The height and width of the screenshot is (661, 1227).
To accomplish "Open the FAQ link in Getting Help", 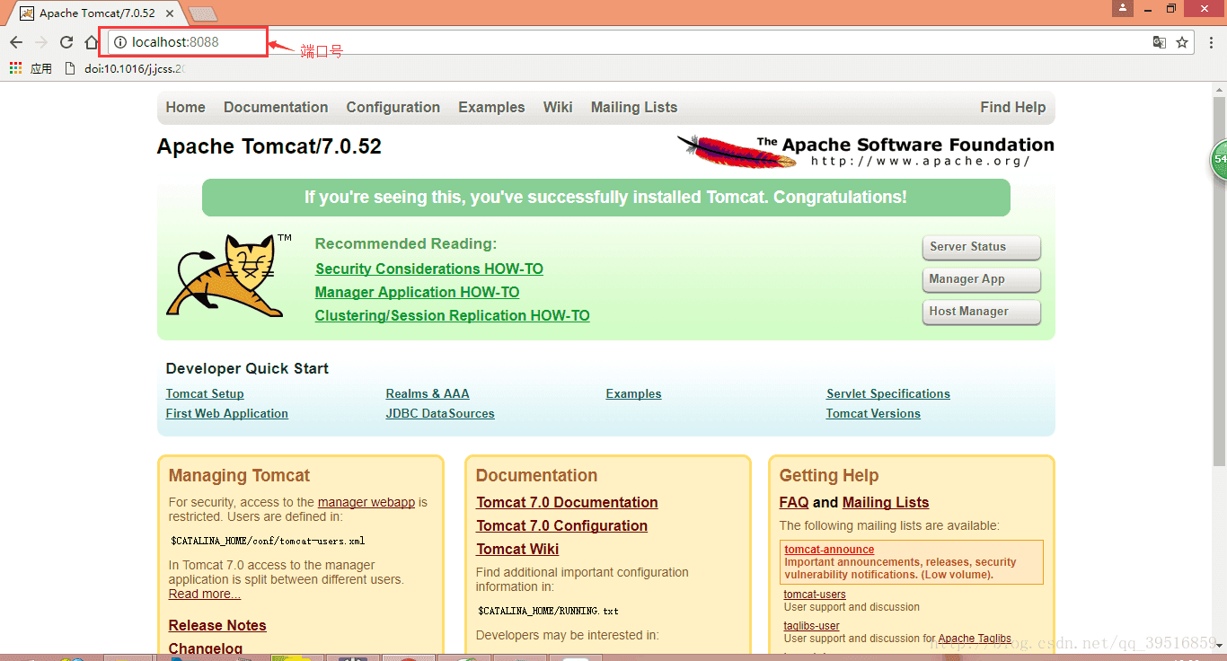I will 794,502.
